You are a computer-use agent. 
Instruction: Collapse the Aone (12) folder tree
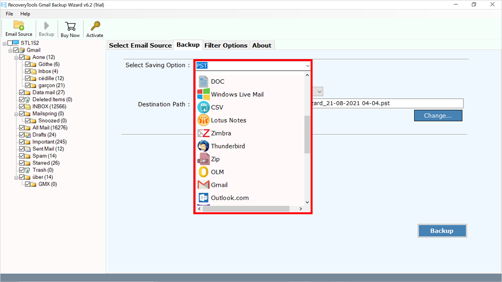16,57
